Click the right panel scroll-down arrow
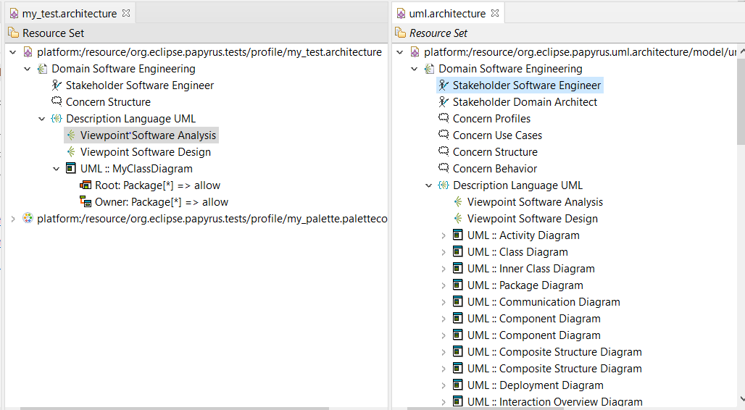The image size is (745, 410). (741, 399)
